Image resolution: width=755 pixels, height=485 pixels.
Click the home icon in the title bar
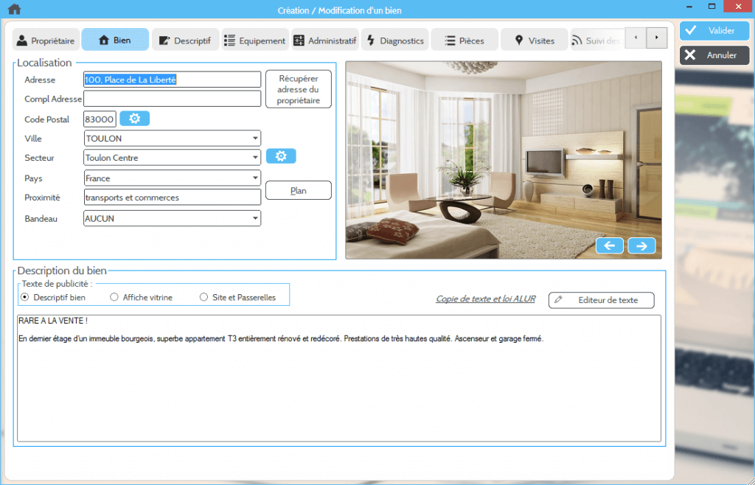(x=14, y=10)
